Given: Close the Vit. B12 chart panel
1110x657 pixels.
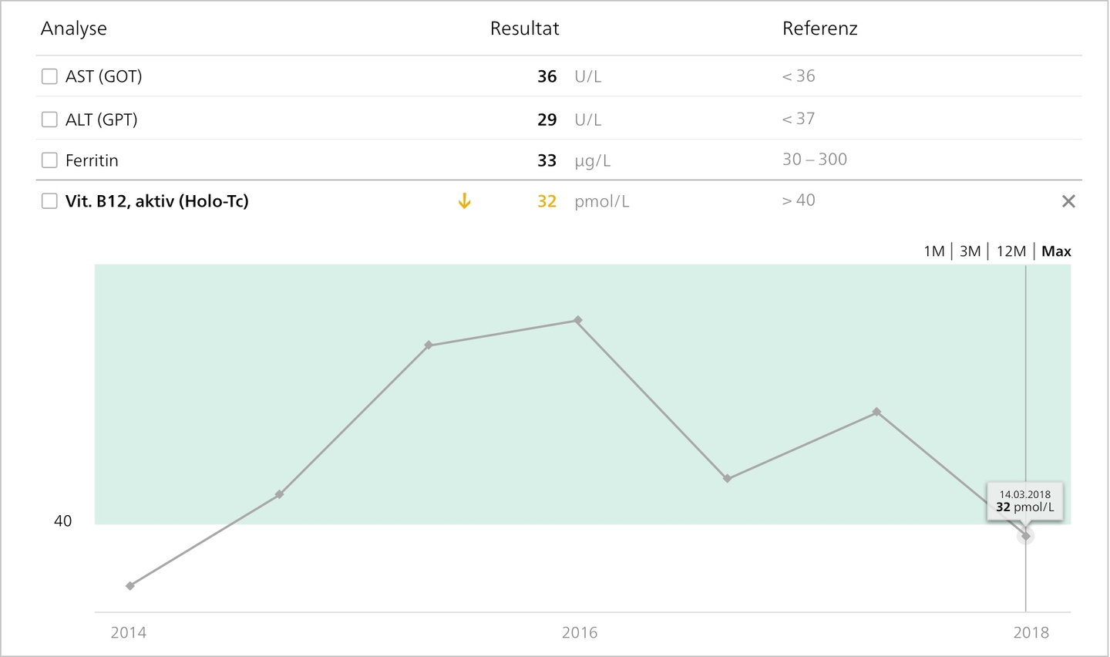Looking at the screenshot, I should (x=1068, y=201).
